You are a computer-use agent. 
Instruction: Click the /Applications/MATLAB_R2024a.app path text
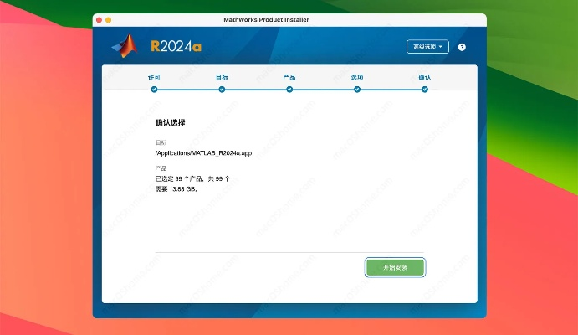coord(203,153)
